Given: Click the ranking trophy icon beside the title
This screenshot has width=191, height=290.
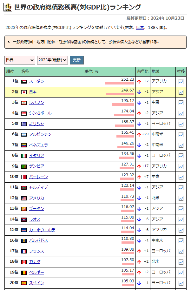Looking at the screenshot, I should point(8,7).
